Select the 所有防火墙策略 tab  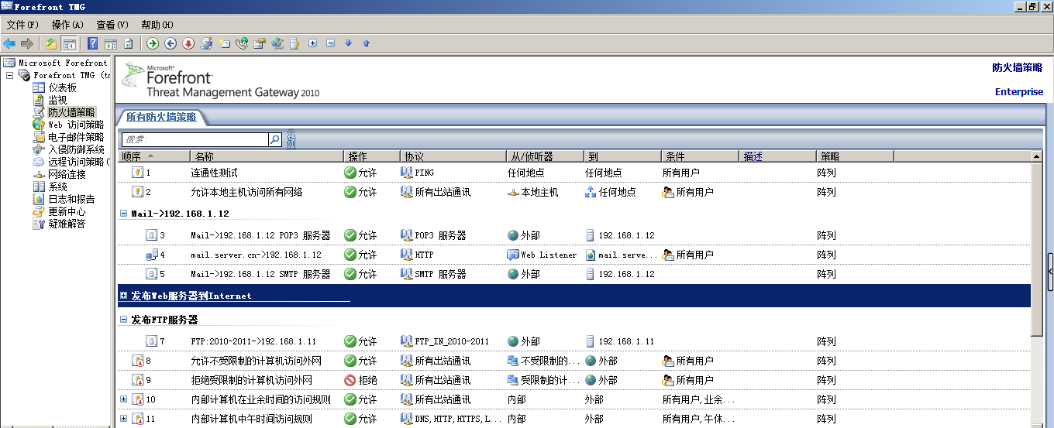coord(161,118)
